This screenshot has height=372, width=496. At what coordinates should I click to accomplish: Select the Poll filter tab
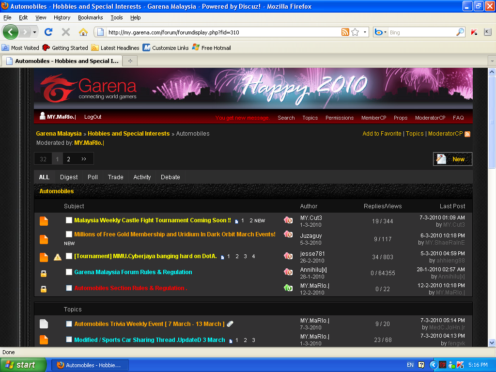point(93,177)
